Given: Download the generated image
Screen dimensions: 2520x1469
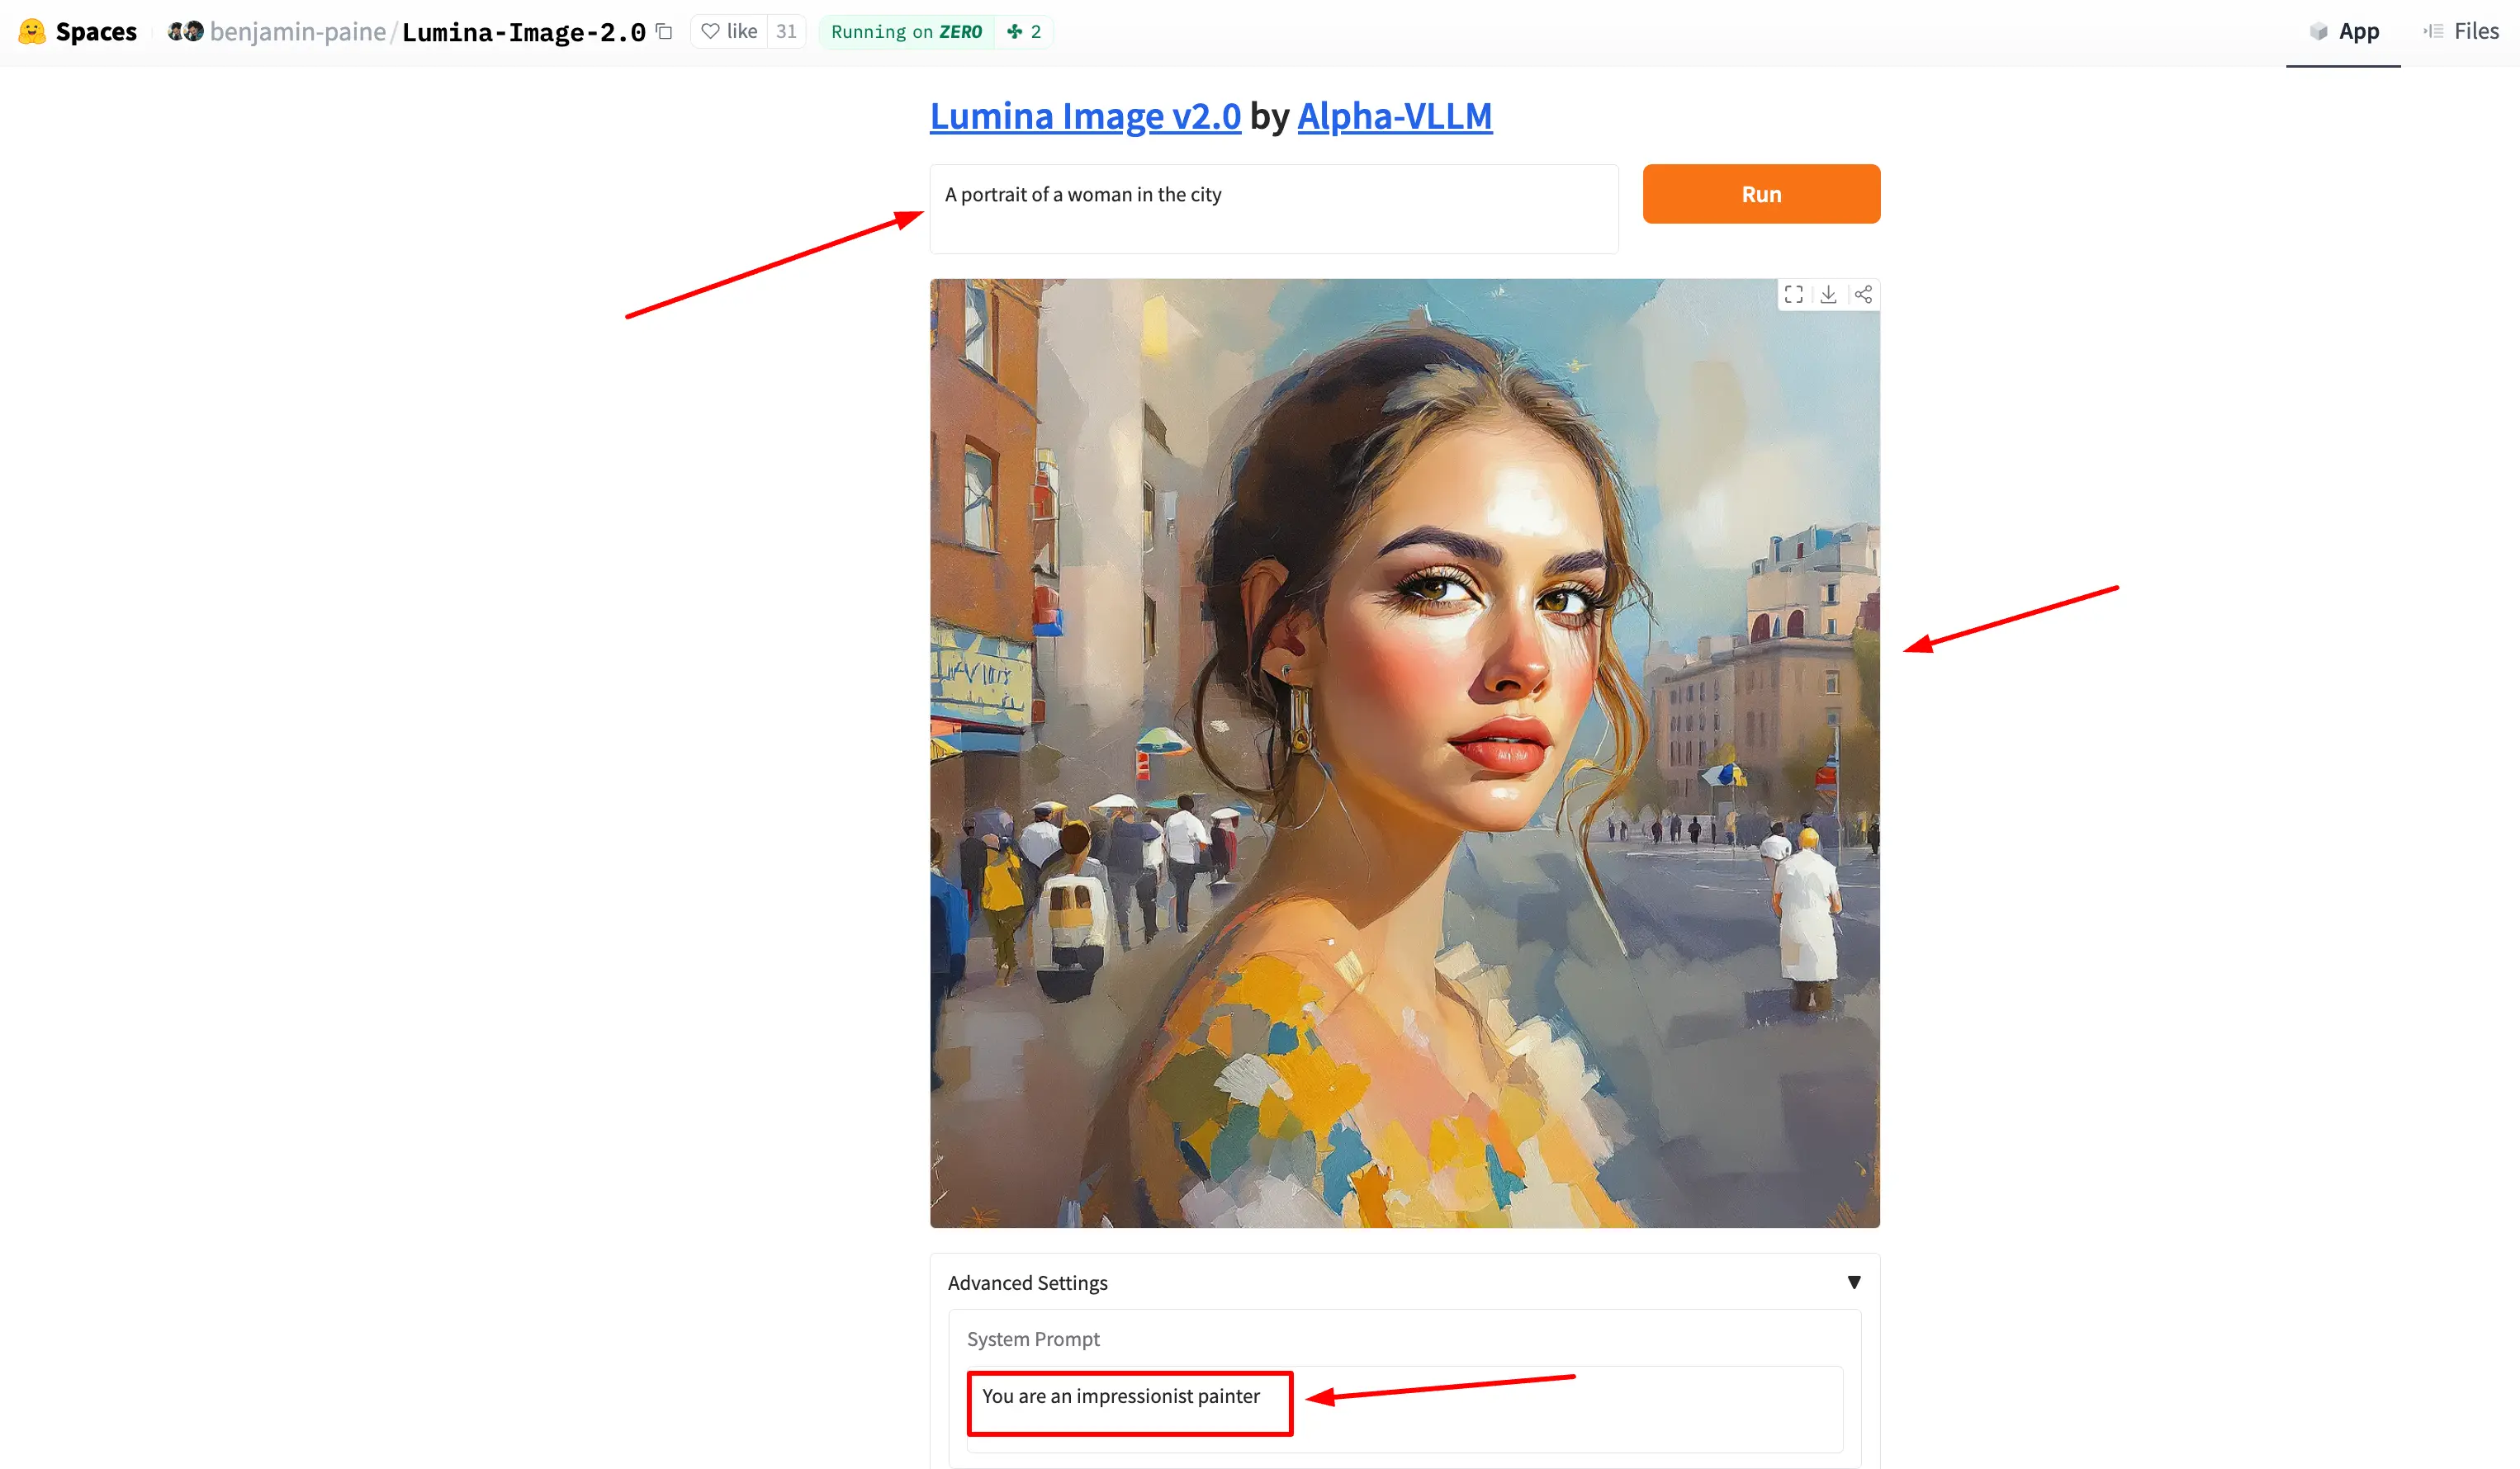Looking at the screenshot, I should [1828, 294].
